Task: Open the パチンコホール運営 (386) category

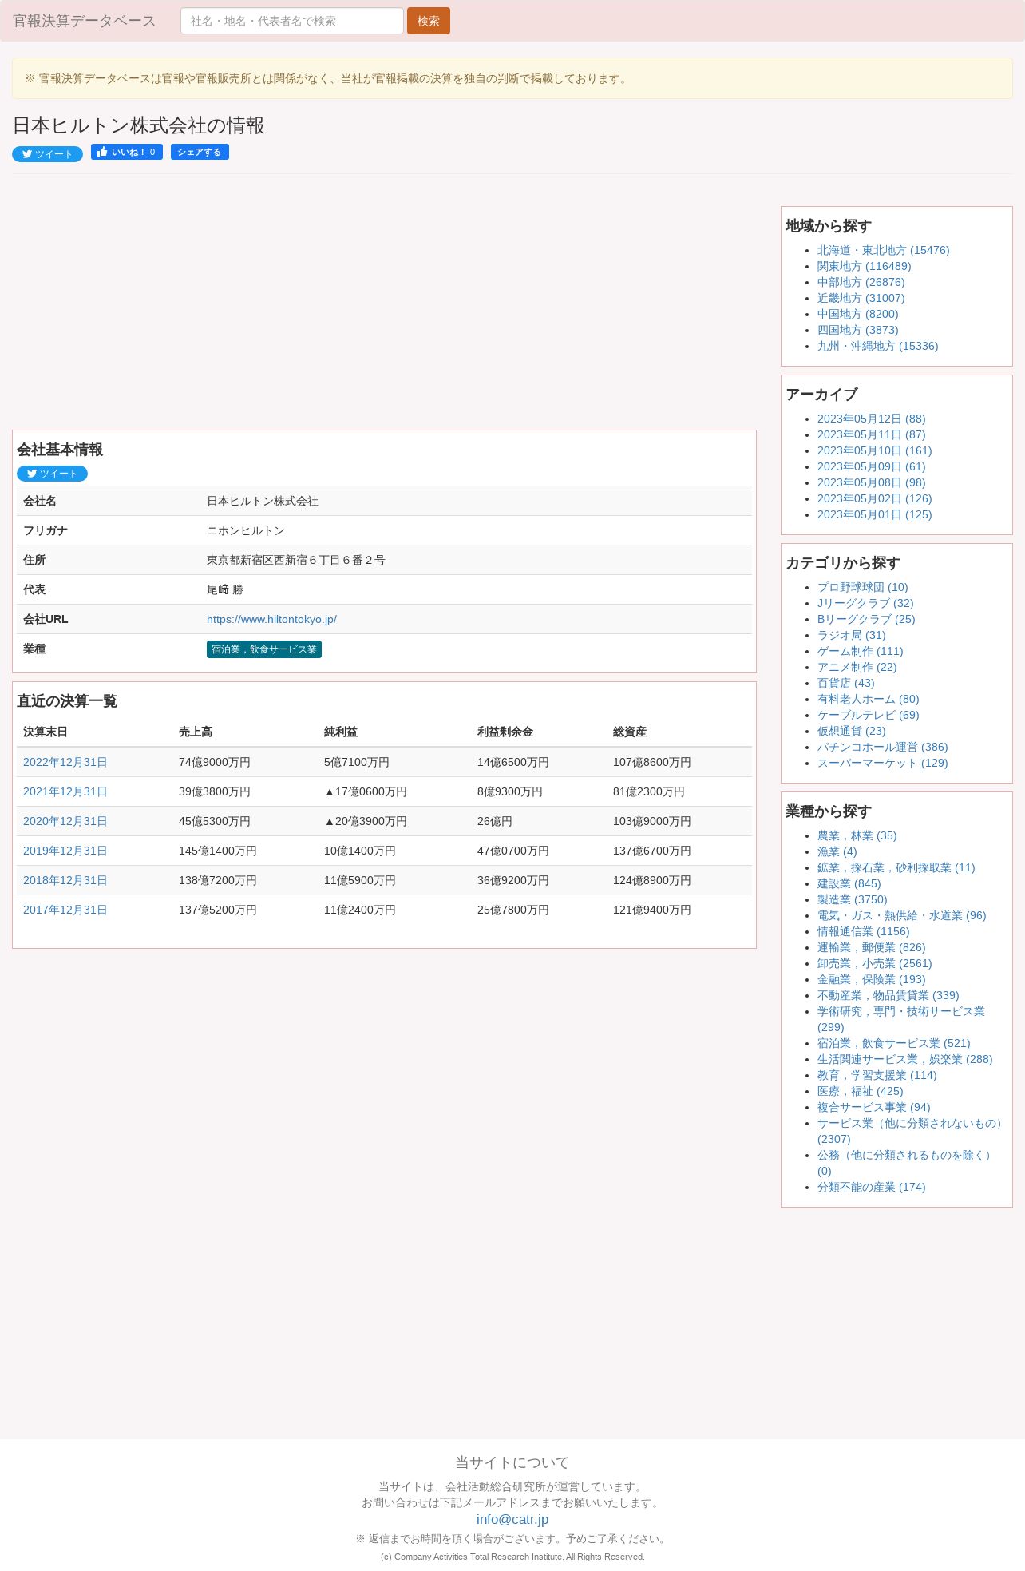Action: tap(882, 747)
